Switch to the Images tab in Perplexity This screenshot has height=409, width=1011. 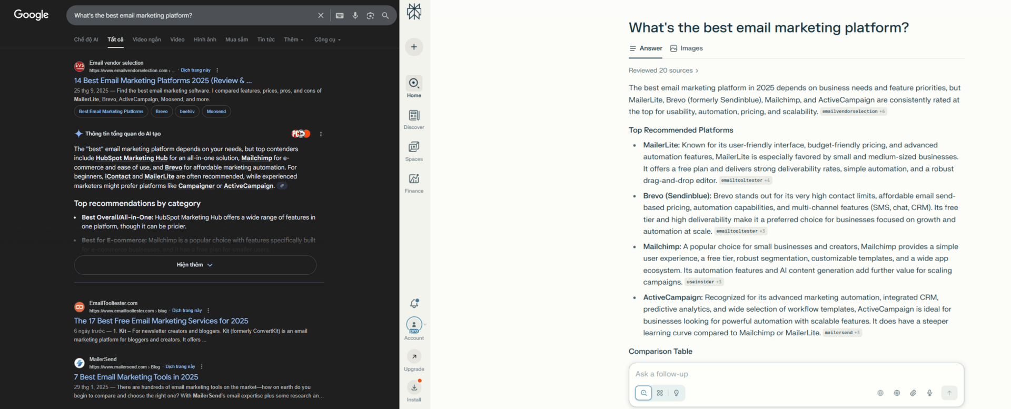coord(687,48)
